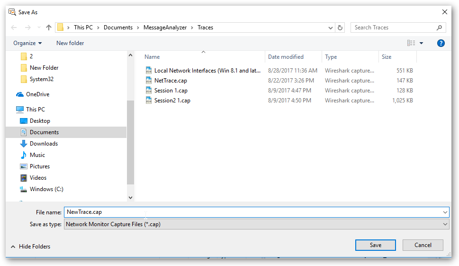Select the NetTrace.cap file

click(x=171, y=81)
